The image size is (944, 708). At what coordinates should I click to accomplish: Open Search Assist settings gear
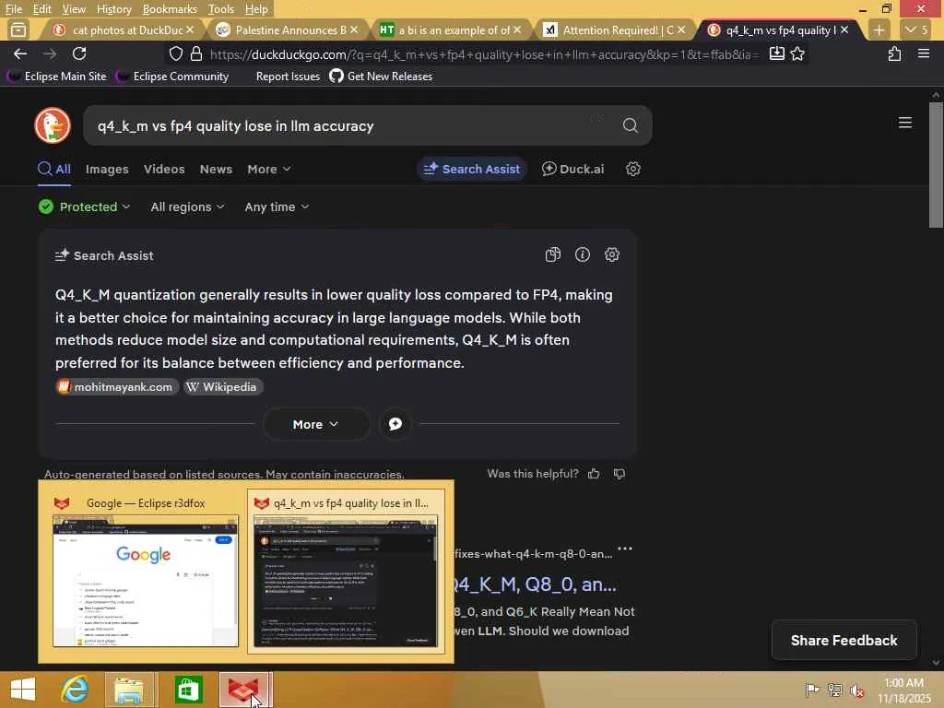(x=612, y=254)
